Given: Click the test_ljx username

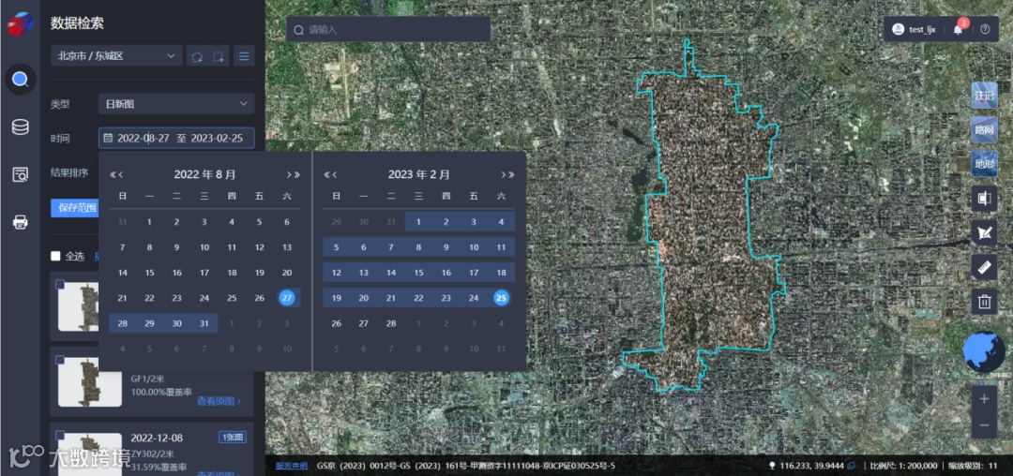Looking at the screenshot, I should [x=923, y=29].
